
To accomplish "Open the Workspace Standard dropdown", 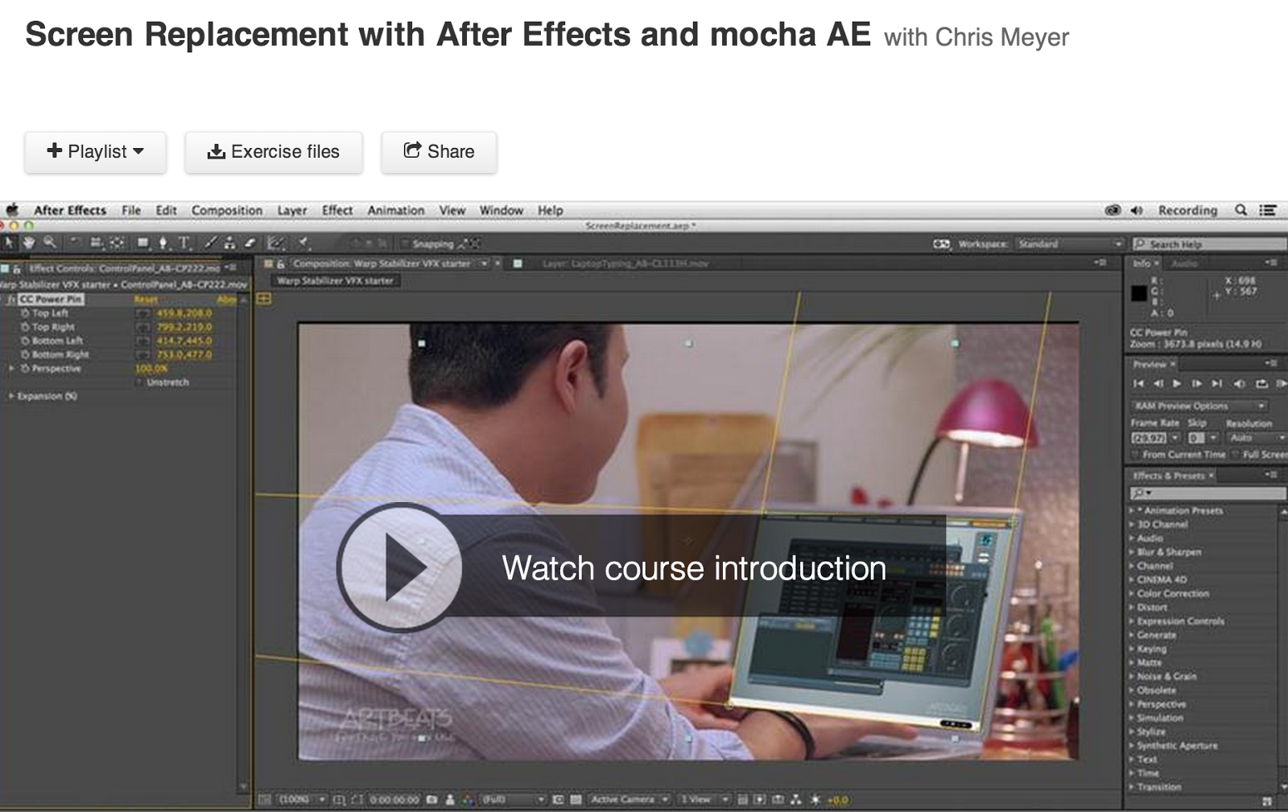I will point(1069,244).
